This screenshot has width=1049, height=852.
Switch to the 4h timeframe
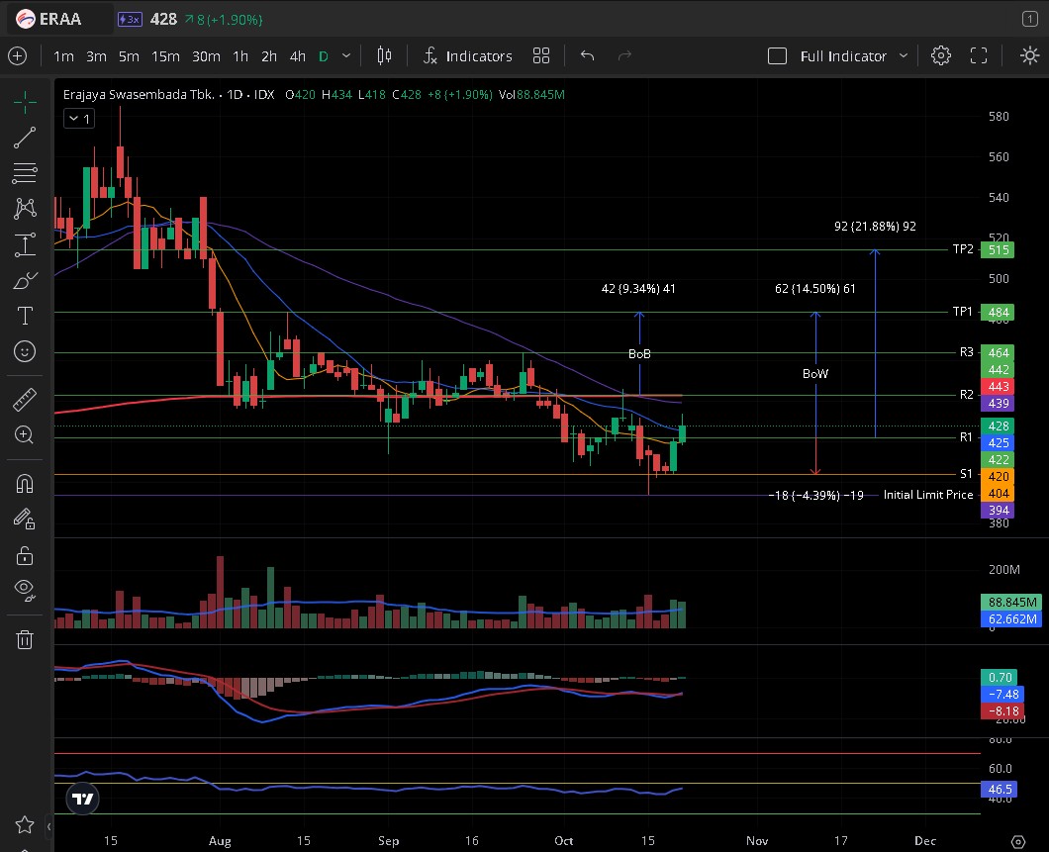click(297, 56)
